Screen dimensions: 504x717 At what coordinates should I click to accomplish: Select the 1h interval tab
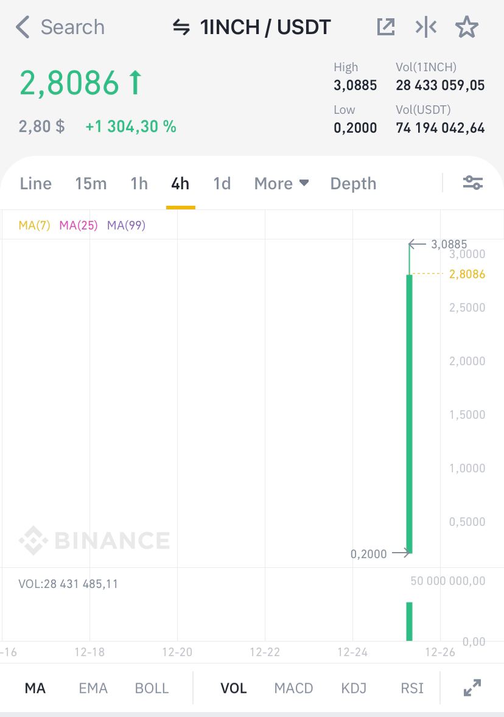pos(139,184)
